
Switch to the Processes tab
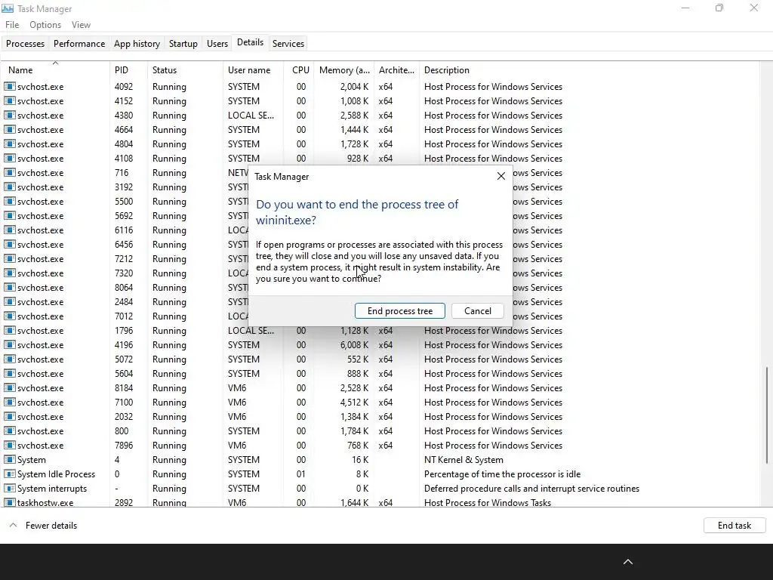pos(25,43)
